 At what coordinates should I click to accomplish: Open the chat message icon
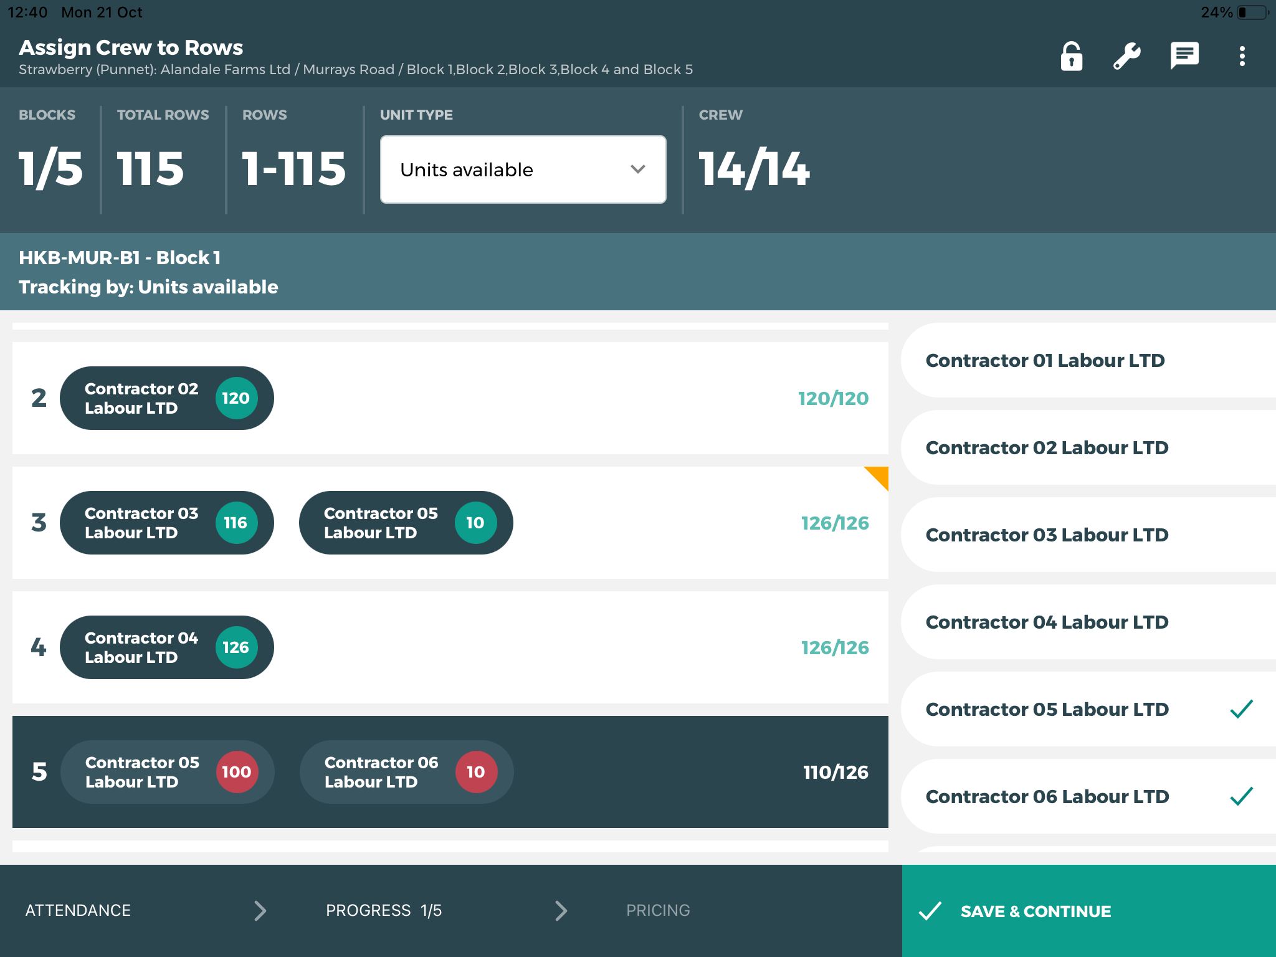point(1184,55)
